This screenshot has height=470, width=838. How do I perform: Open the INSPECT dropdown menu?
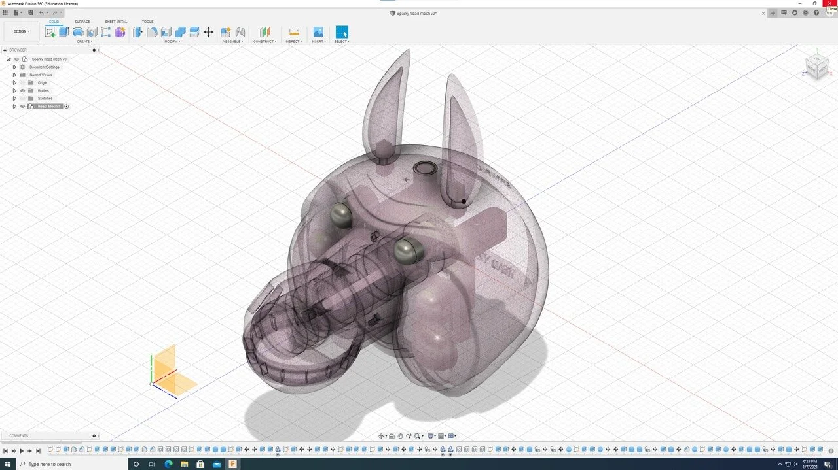click(294, 42)
